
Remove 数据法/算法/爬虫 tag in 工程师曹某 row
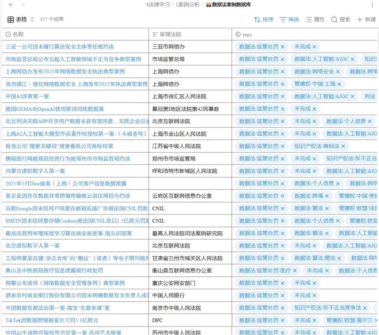[339, 258]
